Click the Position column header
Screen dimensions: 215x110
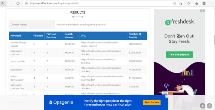click(x=38, y=36)
